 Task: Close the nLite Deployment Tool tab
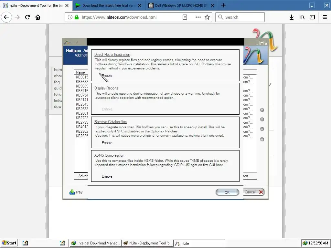(x=67, y=5)
